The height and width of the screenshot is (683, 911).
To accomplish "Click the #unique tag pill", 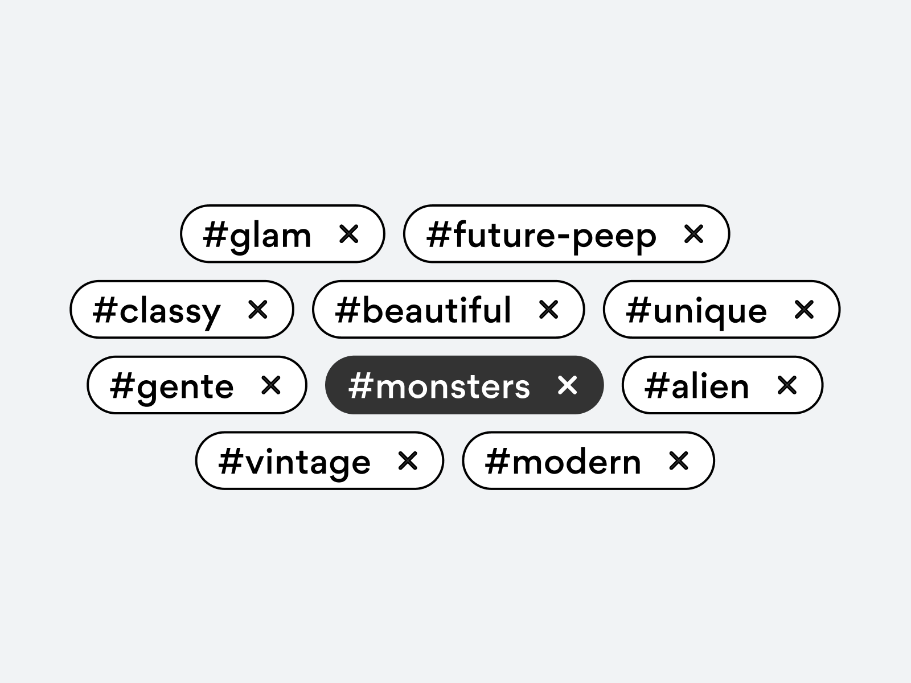I will pos(696,310).
